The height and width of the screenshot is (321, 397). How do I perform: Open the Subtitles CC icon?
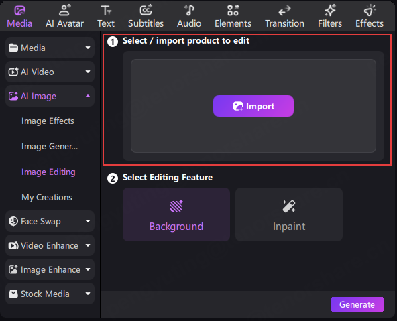(146, 10)
